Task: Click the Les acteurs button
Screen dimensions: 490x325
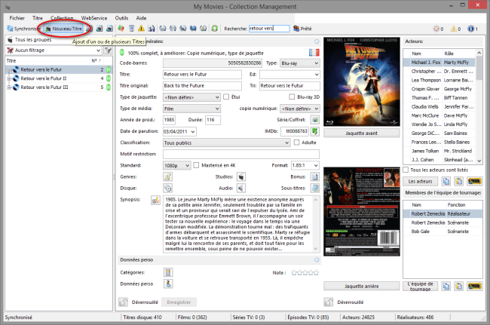Action: (421, 181)
